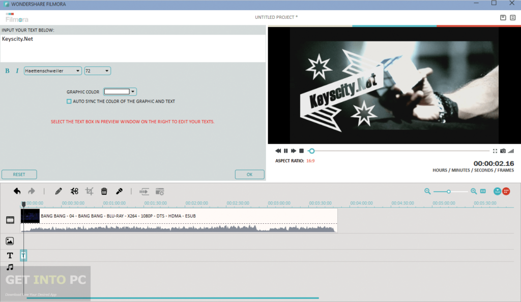Zoom out the timeline with magnifier
Viewport: 521px width, 302px height.
tap(427, 191)
